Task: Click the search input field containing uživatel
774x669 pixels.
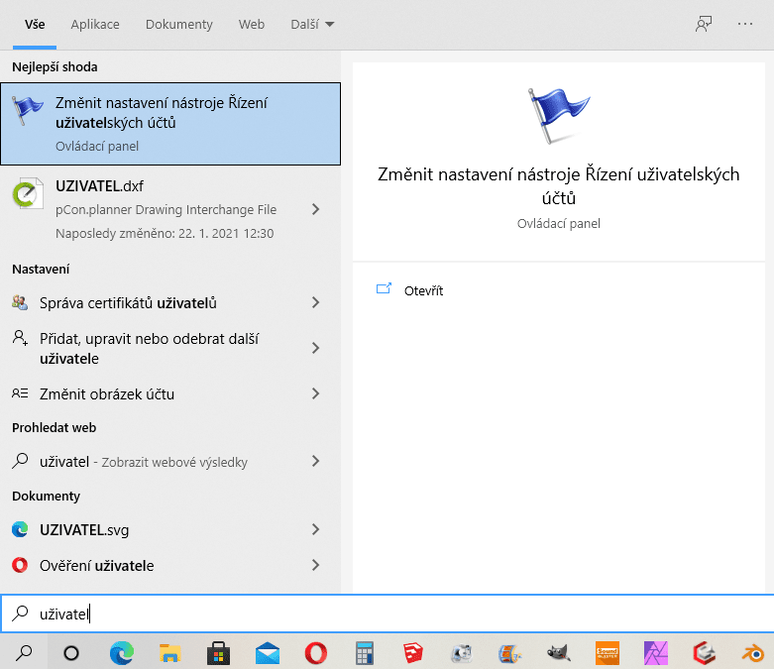Action: click(387, 613)
